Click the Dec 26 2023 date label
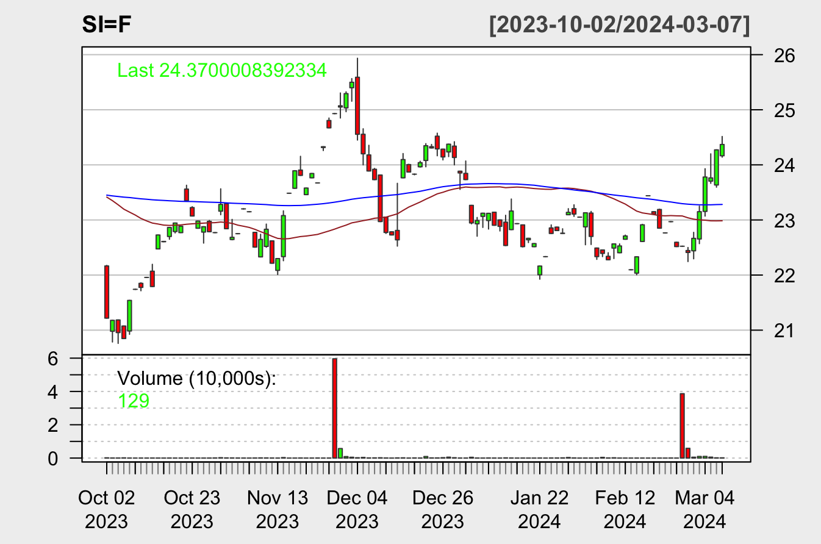 click(443, 510)
